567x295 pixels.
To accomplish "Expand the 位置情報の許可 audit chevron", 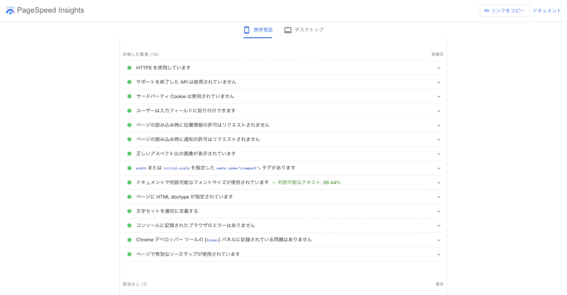I will click(439, 125).
